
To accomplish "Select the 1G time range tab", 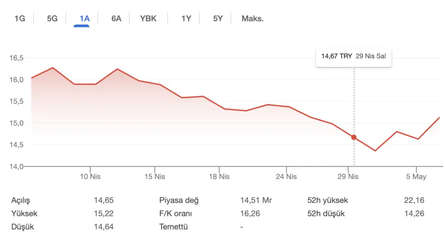I will pyautogui.click(x=19, y=18).
